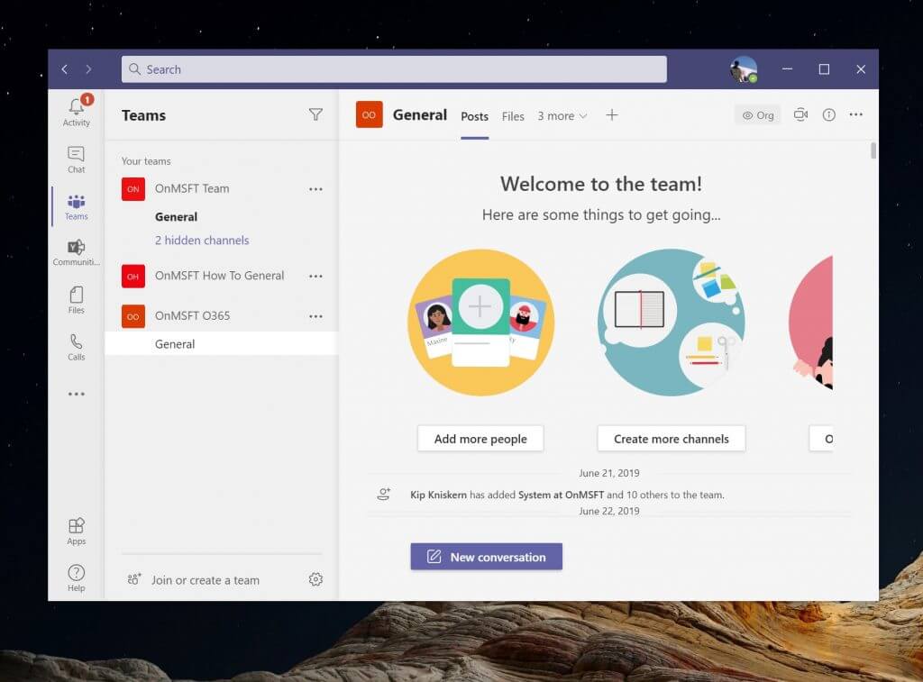Maximize the Teams window
Image resolution: width=923 pixels, height=682 pixels.
pos(824,69)
